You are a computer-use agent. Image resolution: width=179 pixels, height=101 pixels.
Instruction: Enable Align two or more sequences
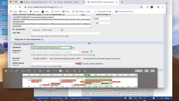click(x=13, y=40)
